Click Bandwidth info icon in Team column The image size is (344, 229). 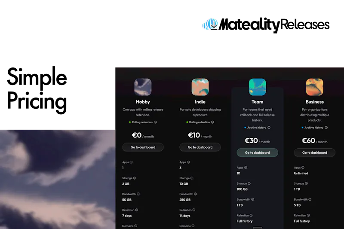tap(253, 199)
